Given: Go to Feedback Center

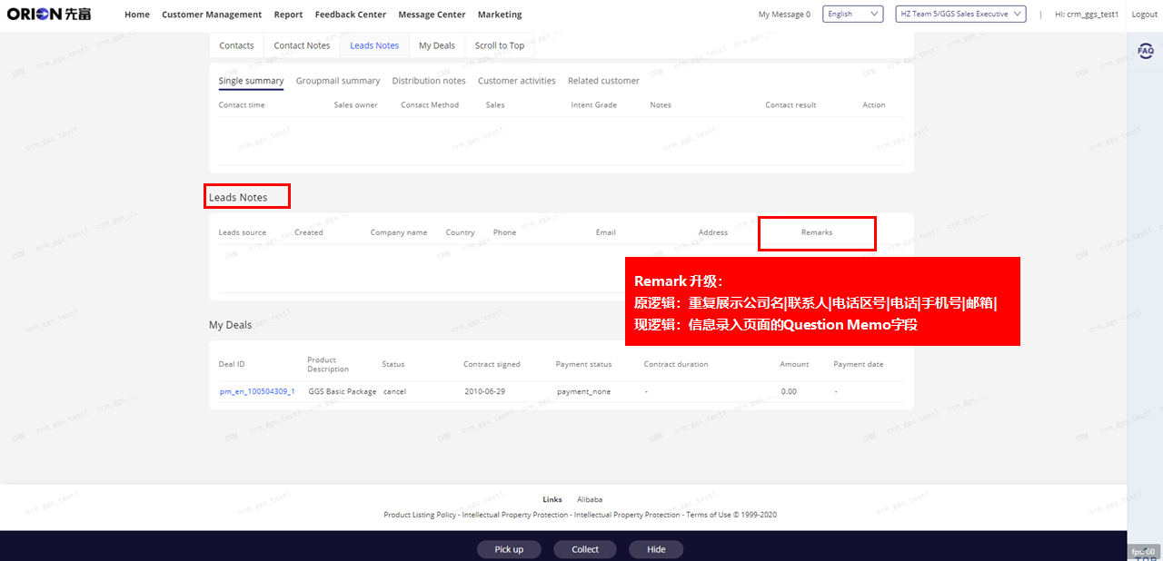Looking at the screenshot, I should (x=351, y=15).
